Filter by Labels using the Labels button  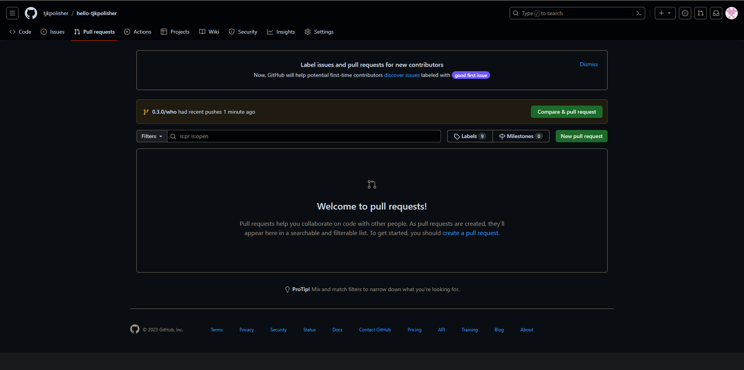pyautogui.click(x=469, y=136)
